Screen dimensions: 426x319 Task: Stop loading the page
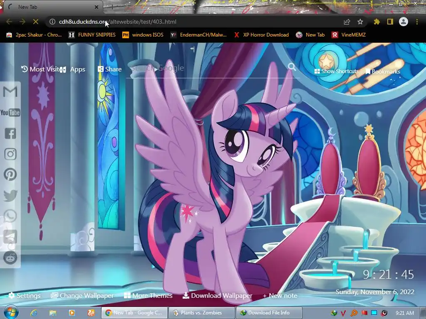36,22
